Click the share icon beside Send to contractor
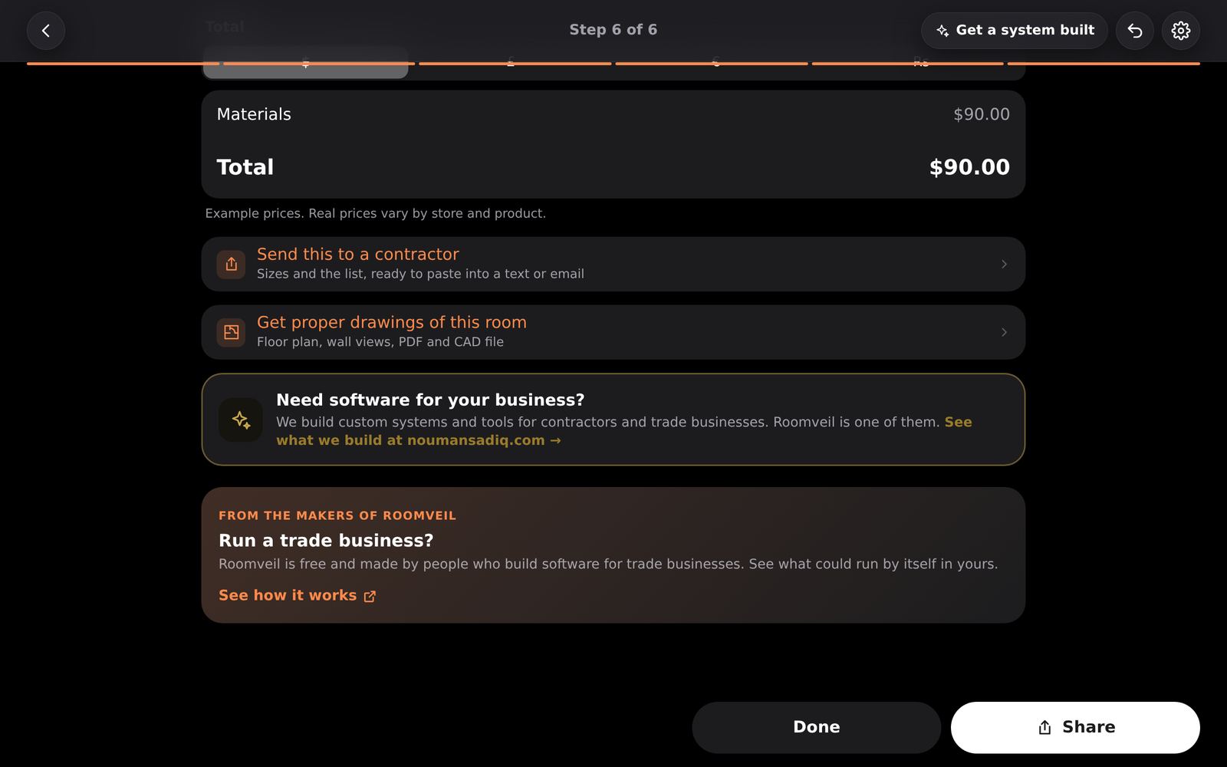 [231, 264]
